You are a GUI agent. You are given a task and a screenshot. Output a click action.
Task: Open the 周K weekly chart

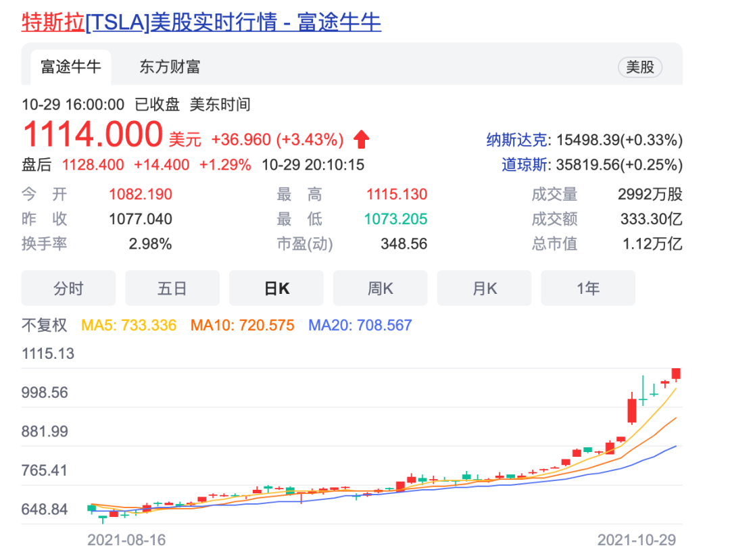381,289
